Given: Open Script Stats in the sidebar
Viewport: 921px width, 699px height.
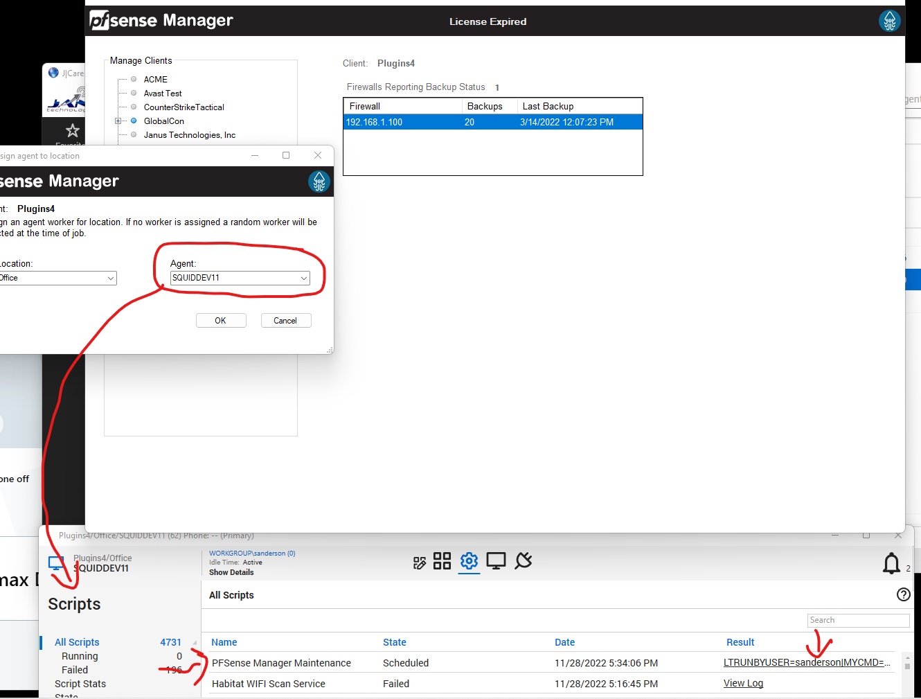Looking at the screenshot, I should point(80,684).
